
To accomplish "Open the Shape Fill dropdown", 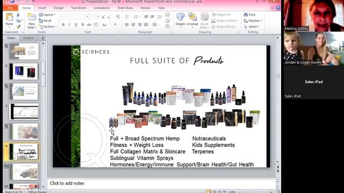I will coord(222,14).
